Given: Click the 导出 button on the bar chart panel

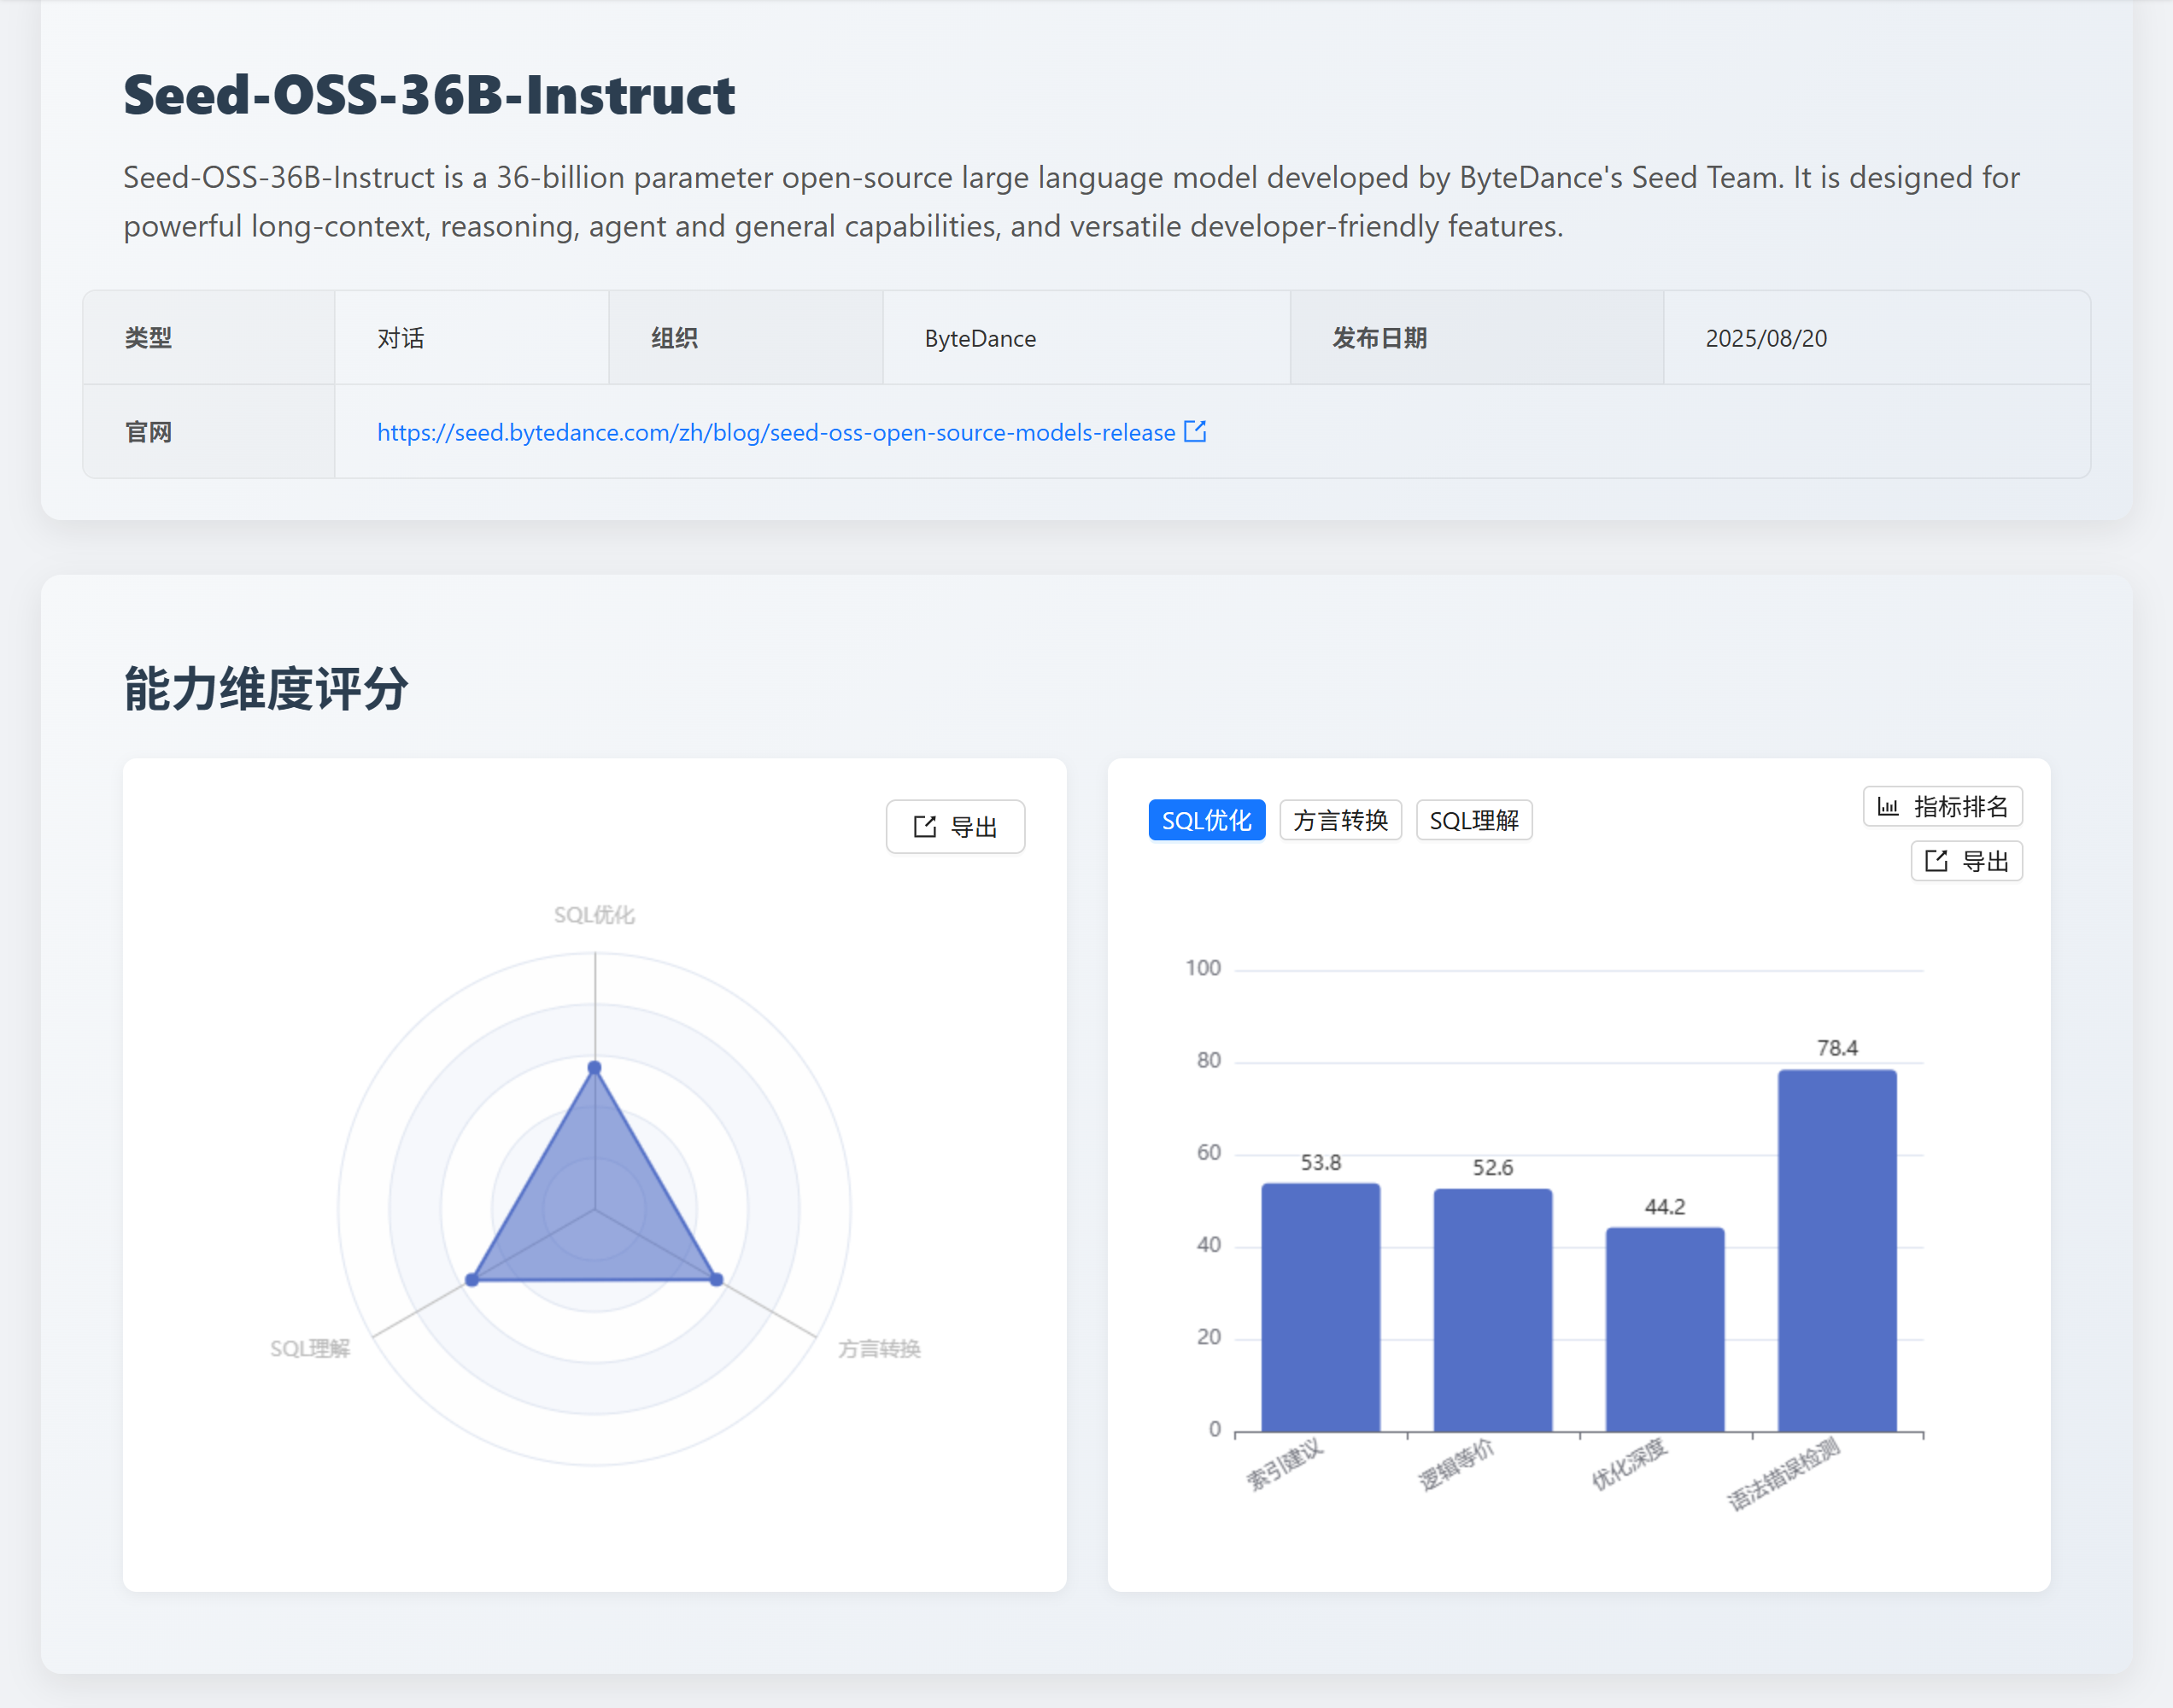Looking at the screenshot, I should point(1966,861).
